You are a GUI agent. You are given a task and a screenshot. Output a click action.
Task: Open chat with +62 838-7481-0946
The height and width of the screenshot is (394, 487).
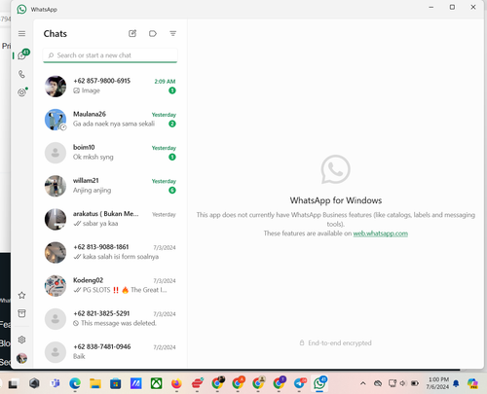[110, 352]
